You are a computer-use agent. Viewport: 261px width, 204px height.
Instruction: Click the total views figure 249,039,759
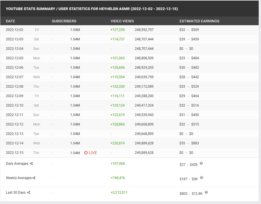point(144,77)
